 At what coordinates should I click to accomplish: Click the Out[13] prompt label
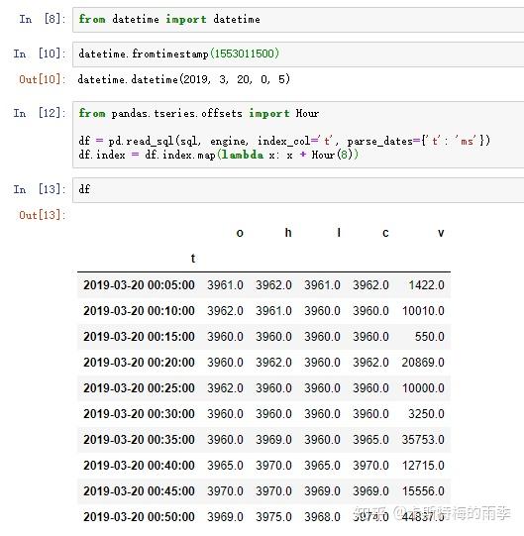coord(42,215)
